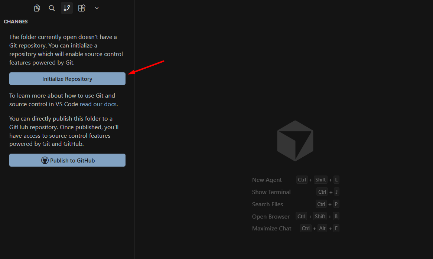Click the Maximize Chat shortcut label
This screenshot has height=259, width=433.
click(x=271, y=228)
